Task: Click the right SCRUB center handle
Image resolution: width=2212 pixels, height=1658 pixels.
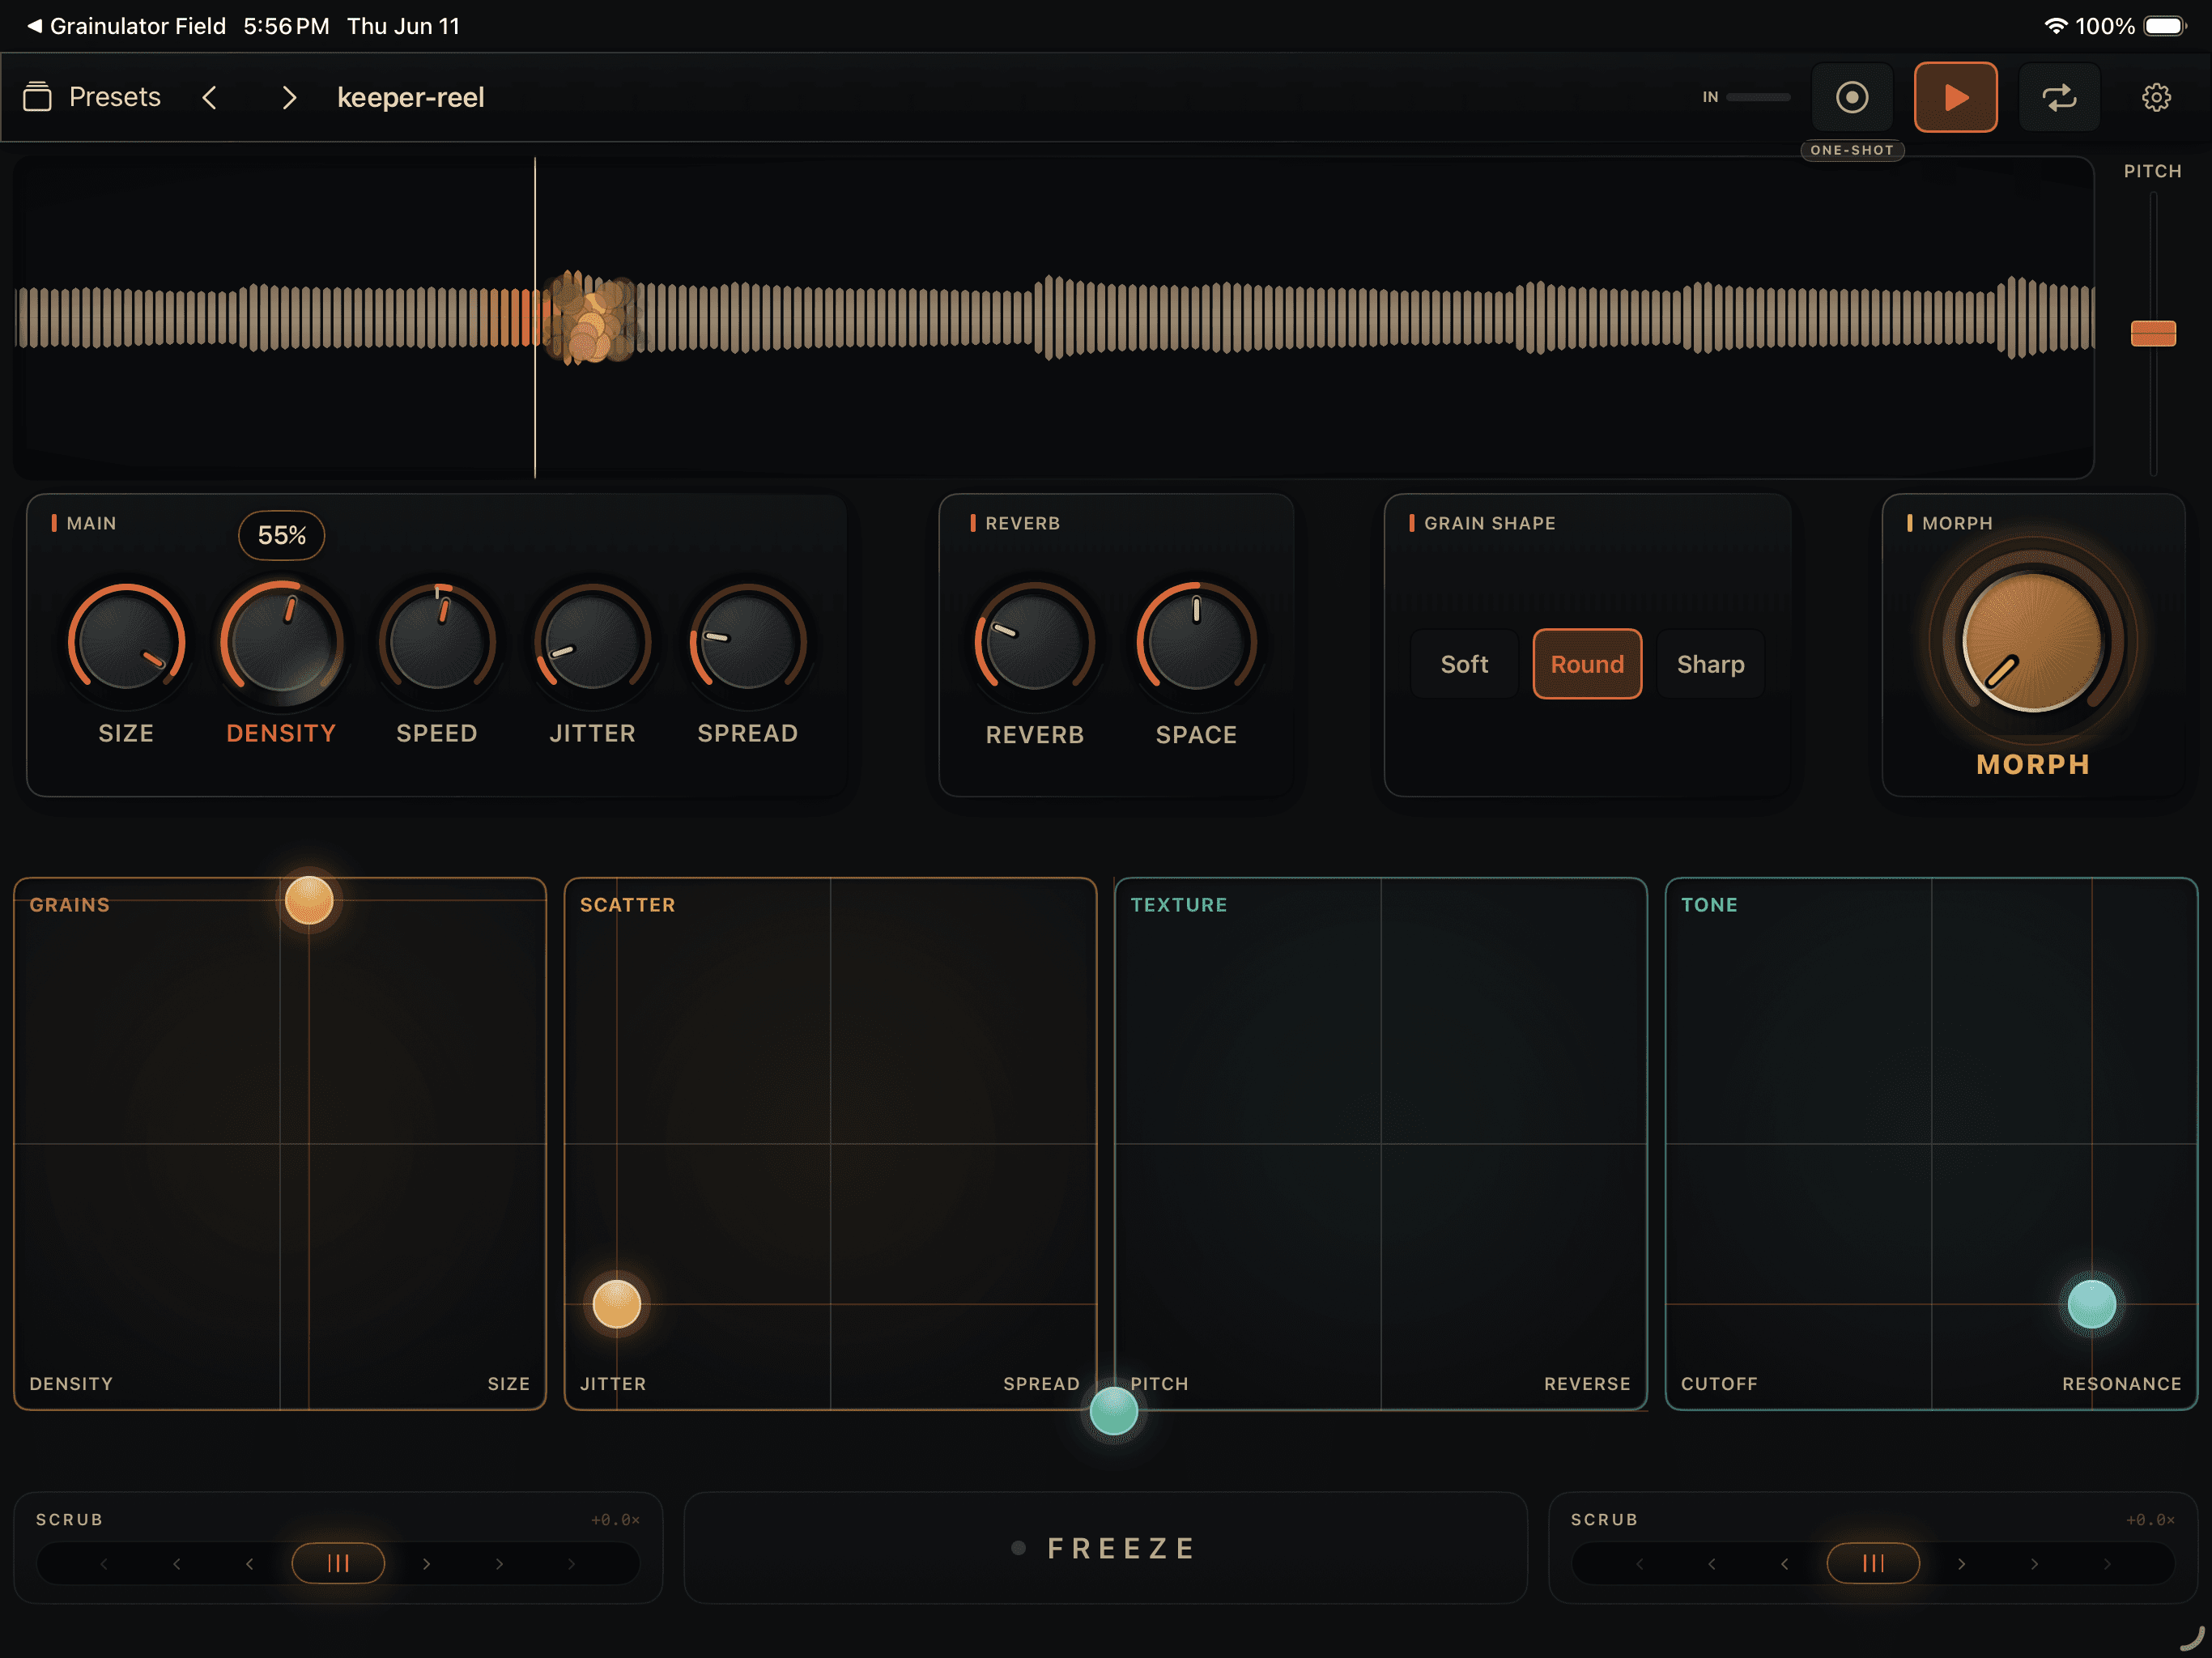Action: 1873,1563
